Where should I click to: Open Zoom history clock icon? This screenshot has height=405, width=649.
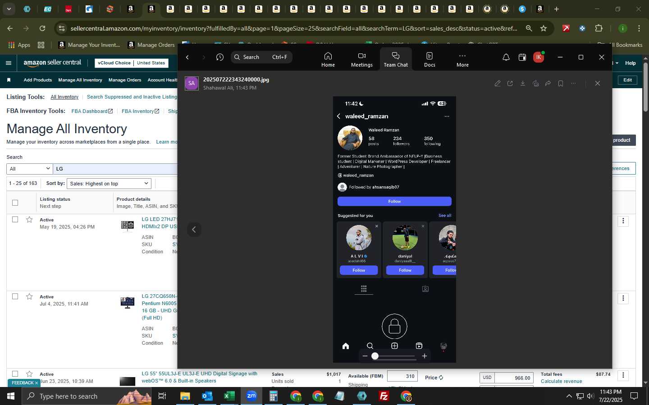tap(220, 57)
